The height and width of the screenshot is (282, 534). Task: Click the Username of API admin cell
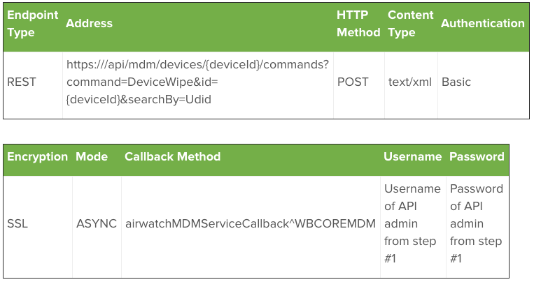[x=412, y=223]
